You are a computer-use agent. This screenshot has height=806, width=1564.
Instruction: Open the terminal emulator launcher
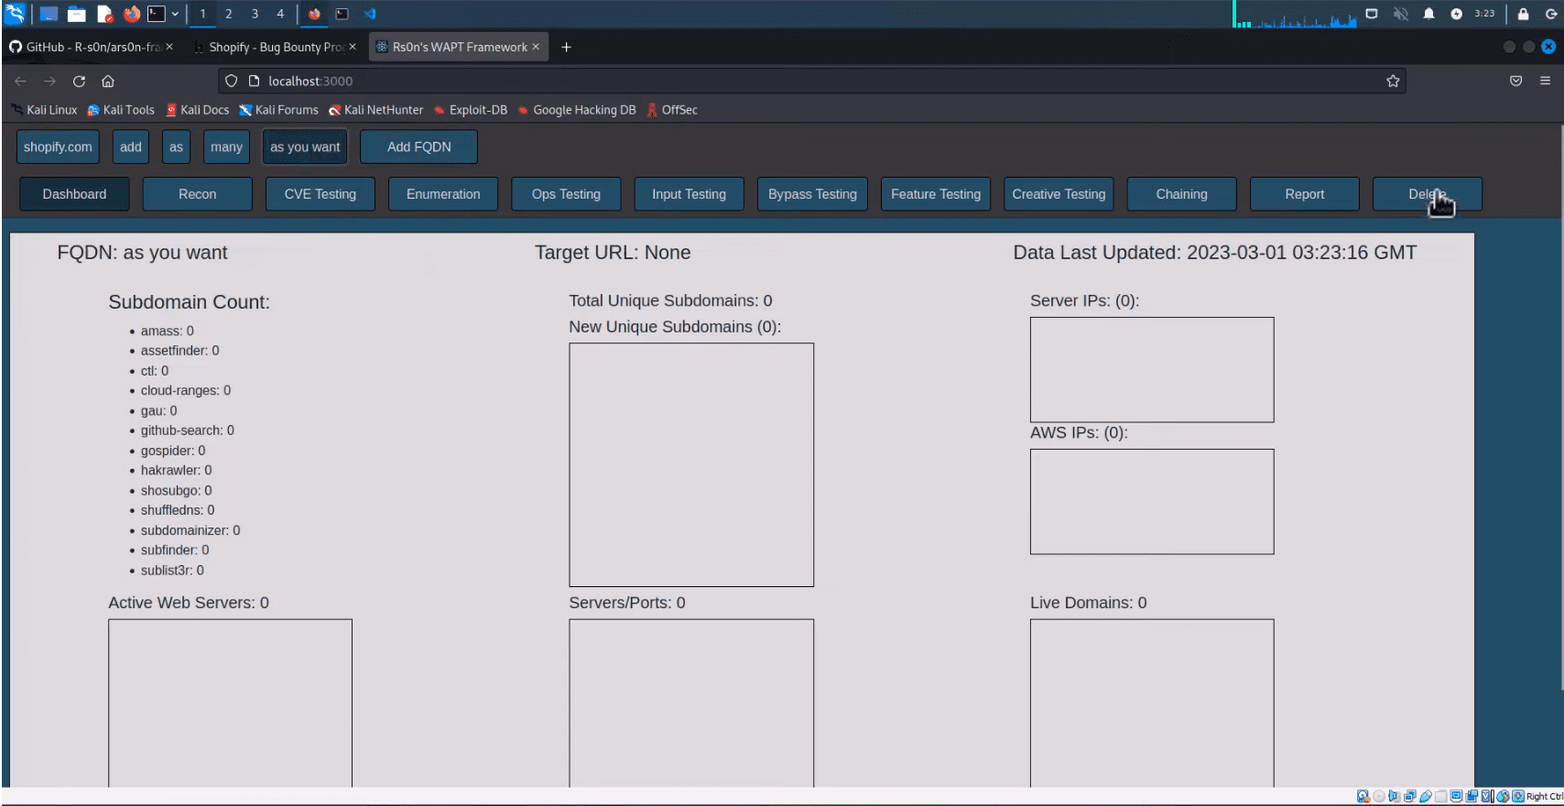click(x=157, y=14)
